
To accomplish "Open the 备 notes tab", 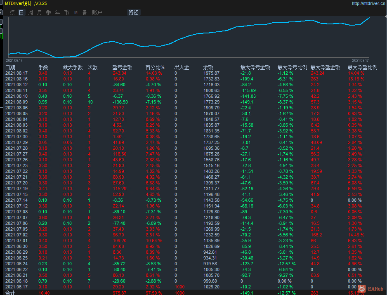I will click(85, 12).
